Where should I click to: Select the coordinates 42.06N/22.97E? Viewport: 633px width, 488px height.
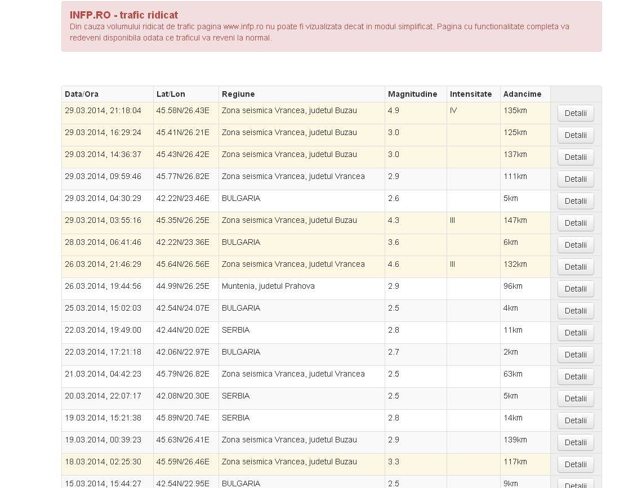(183, 352)
